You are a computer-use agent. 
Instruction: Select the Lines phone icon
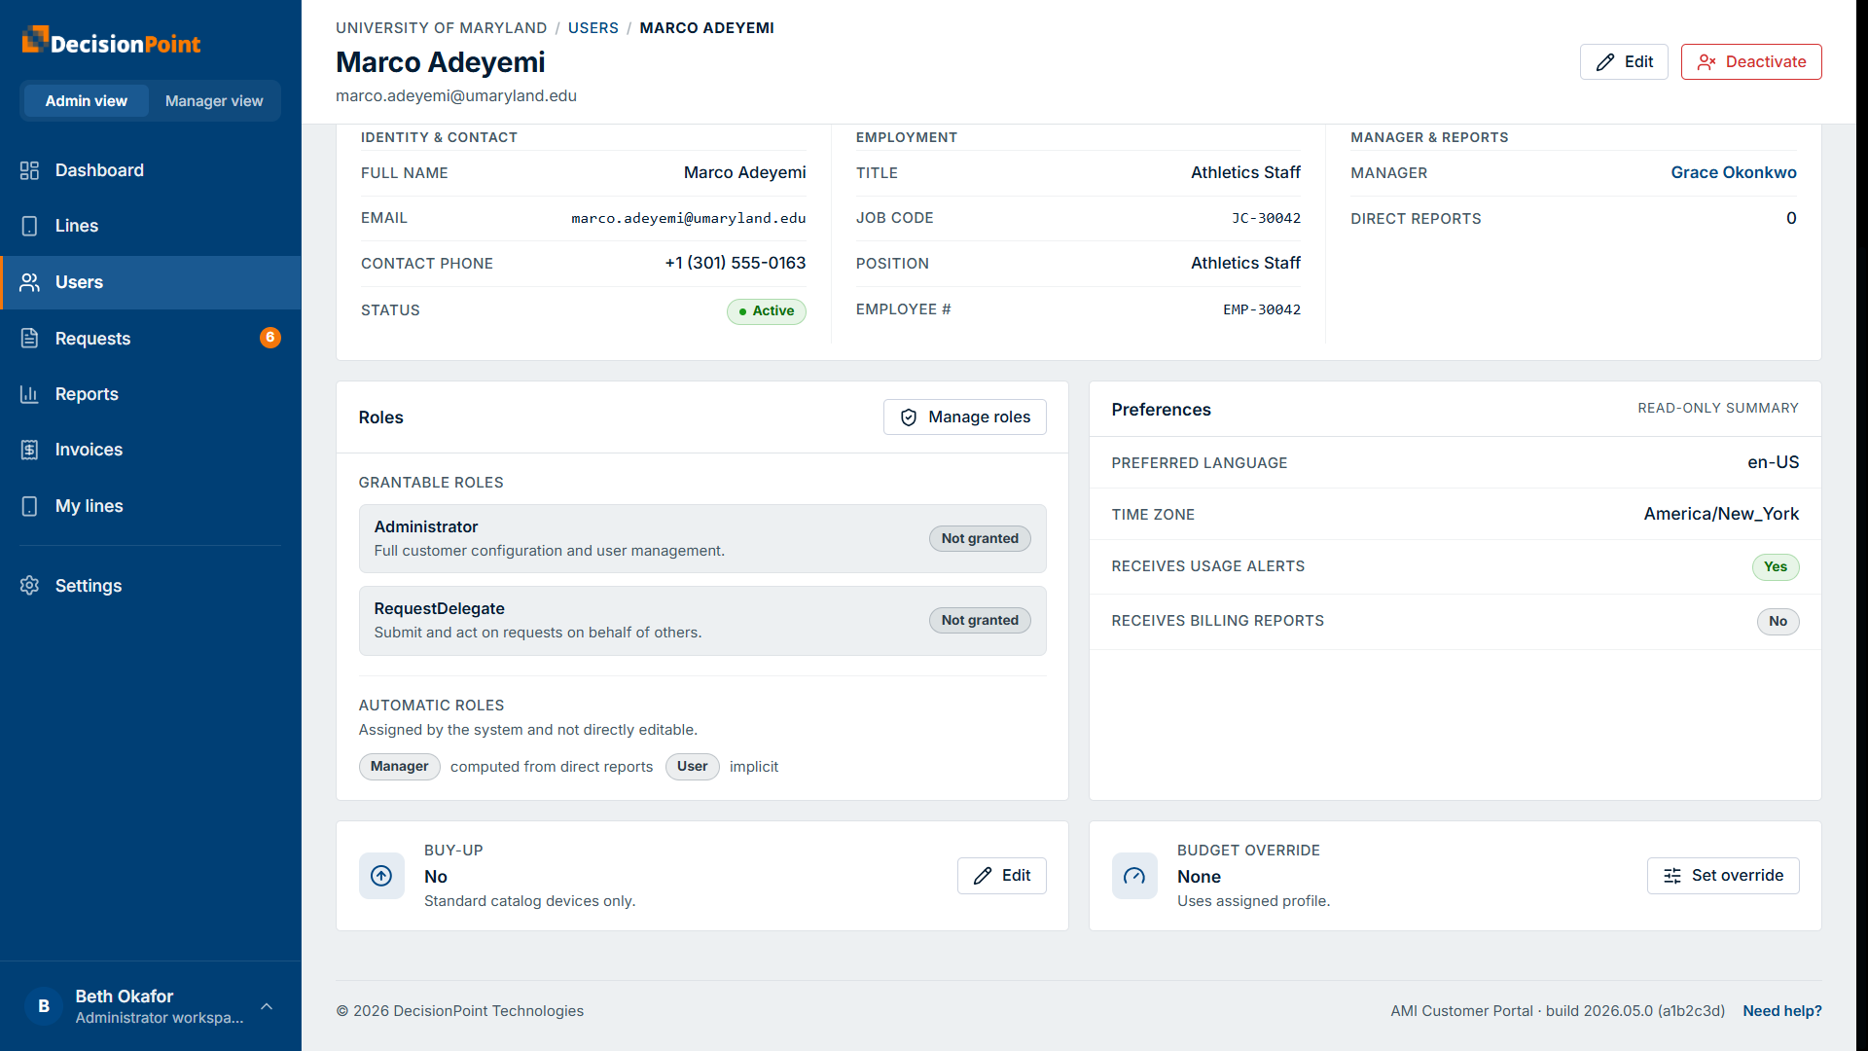pos(29,226)
